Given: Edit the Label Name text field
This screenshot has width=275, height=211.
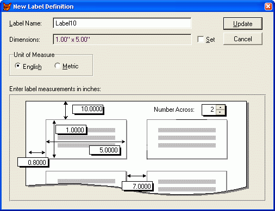Looking at the screenshot, I should tap(122, 23).
